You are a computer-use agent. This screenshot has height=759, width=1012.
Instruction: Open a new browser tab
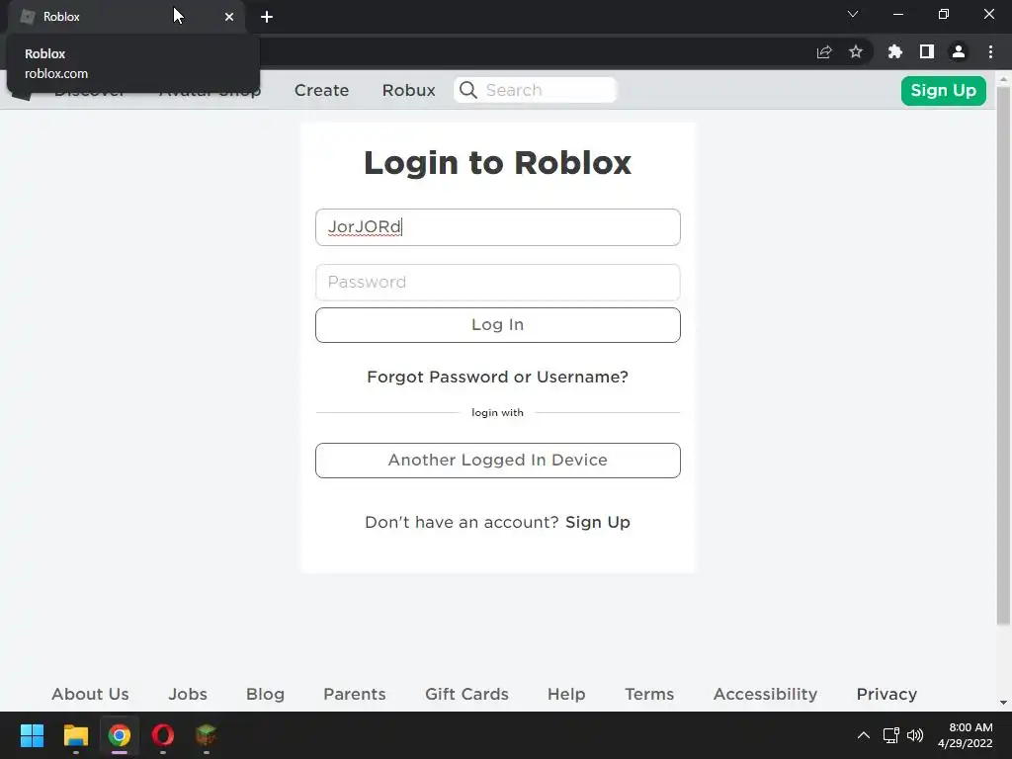[x=267, y=17]
